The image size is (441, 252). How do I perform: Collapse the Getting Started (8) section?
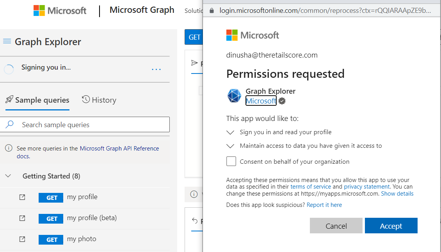[8, 176]
